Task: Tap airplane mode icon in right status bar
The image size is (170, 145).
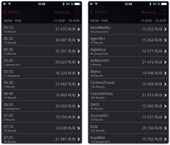Action: [91, 4]
